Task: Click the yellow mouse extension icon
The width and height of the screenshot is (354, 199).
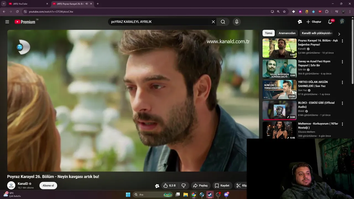Action: pyautogui.click(x=307, y=12)
